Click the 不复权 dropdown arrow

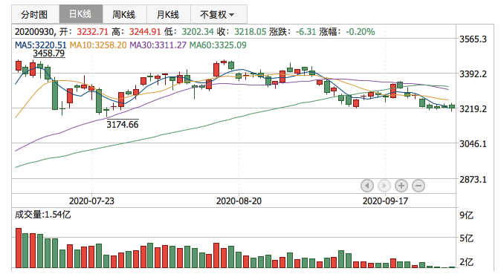coord(232,15)
